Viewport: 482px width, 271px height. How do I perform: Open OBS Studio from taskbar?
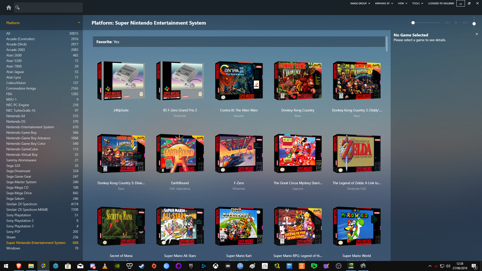point(339,266)
